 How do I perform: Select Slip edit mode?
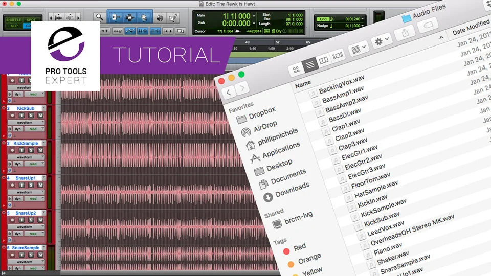tap(13, 26)
